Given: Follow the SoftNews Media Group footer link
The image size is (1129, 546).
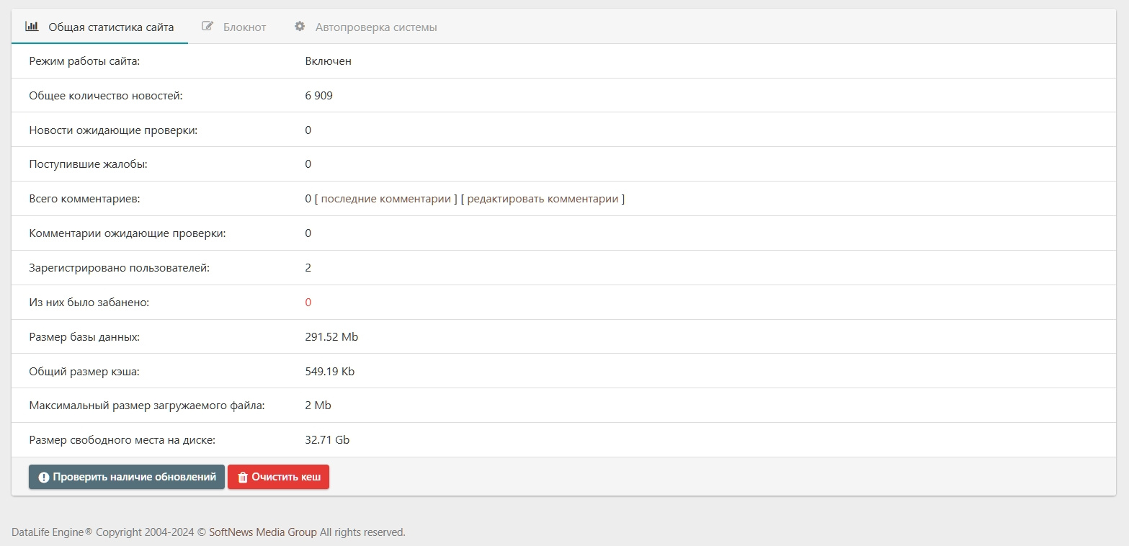Looking at the screenshot, I should coord(263,532).
